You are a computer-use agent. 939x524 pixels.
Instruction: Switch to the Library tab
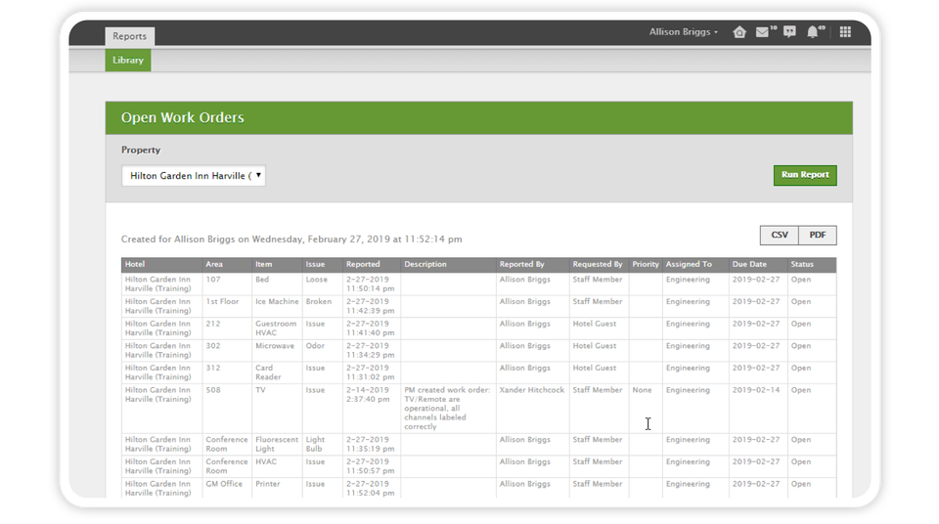(128, 61)
